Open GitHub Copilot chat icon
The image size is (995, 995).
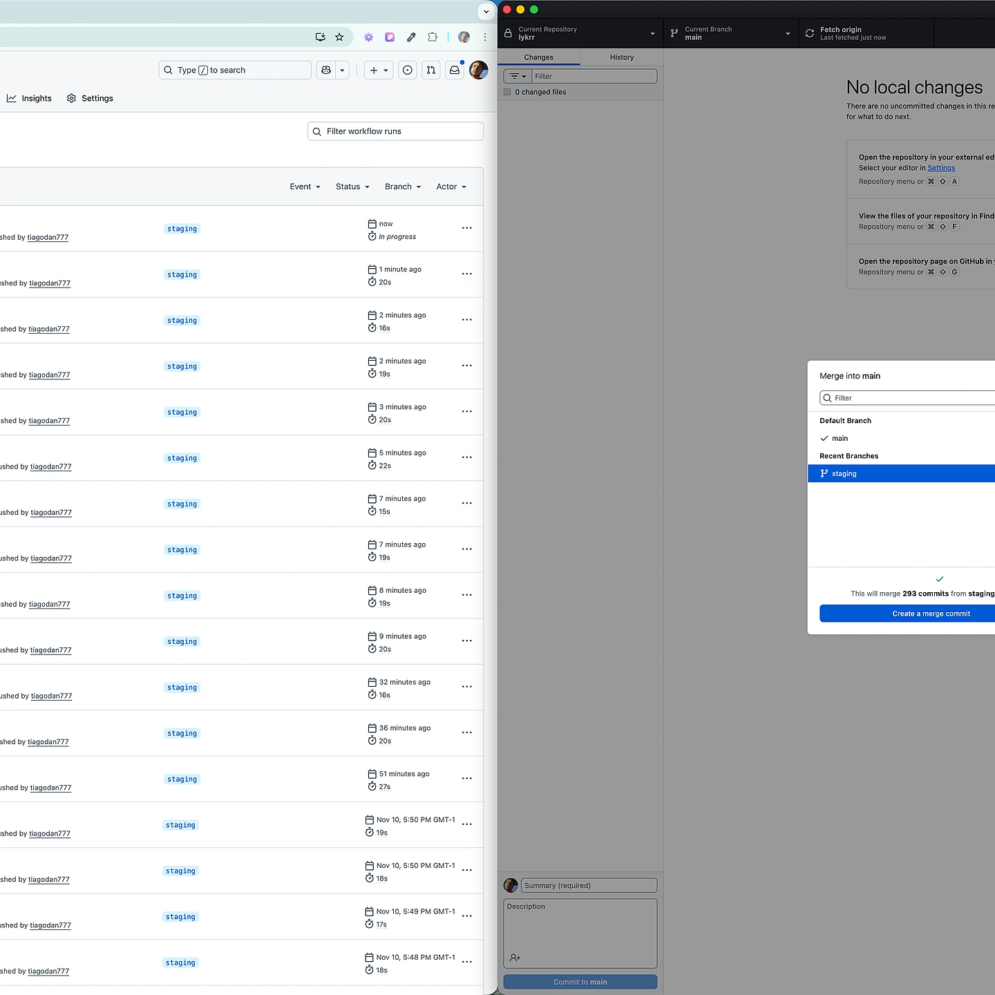click(x=326, y=70)
